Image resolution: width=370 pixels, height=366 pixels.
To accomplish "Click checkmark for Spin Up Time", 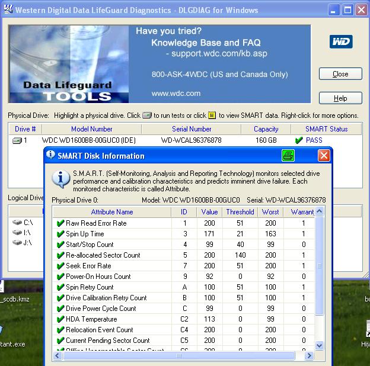I will tap(60, 234).
